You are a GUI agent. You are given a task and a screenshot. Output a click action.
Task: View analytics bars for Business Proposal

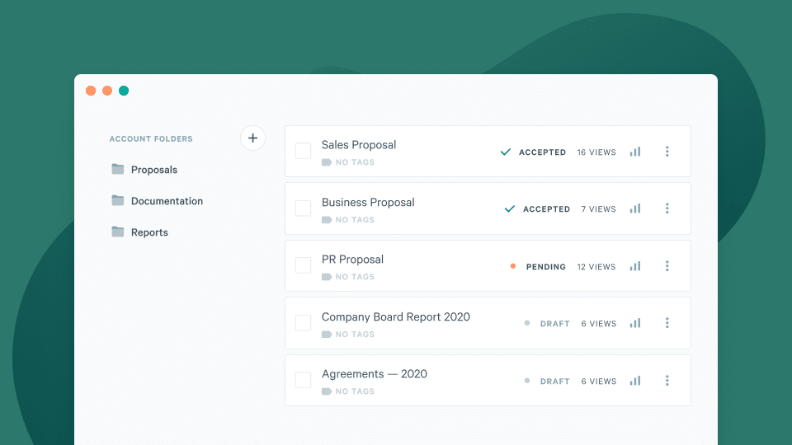click(634, 208)
